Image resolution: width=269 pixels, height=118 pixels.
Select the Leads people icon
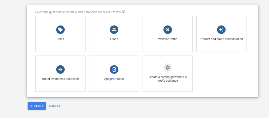pyautogui.click(x=114, y=30)
